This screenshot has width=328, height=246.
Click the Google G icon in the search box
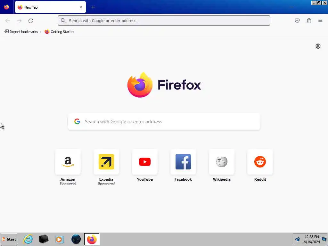[77, 121]
